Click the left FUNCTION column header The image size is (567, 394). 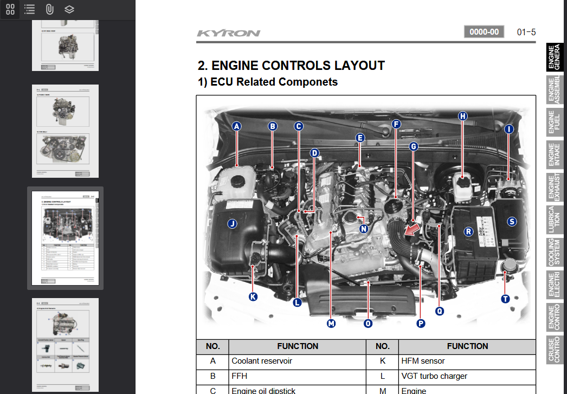(x=297, y=346)
